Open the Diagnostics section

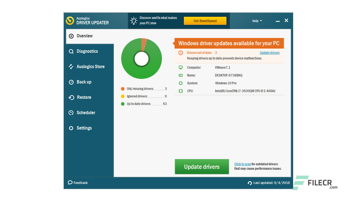pos(90,51)
